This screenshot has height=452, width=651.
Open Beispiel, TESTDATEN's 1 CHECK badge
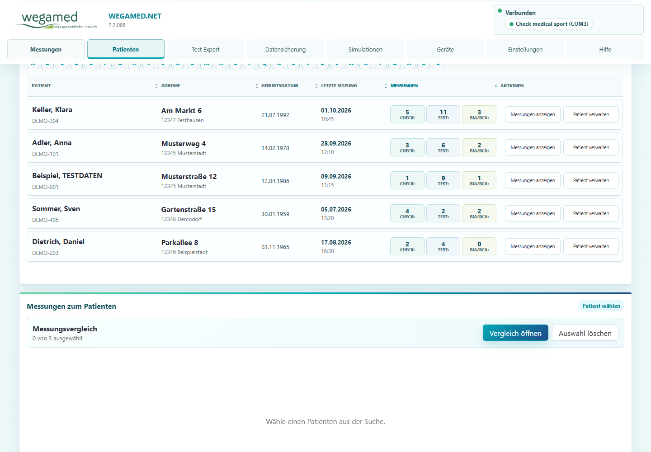(x=407, y=180)
